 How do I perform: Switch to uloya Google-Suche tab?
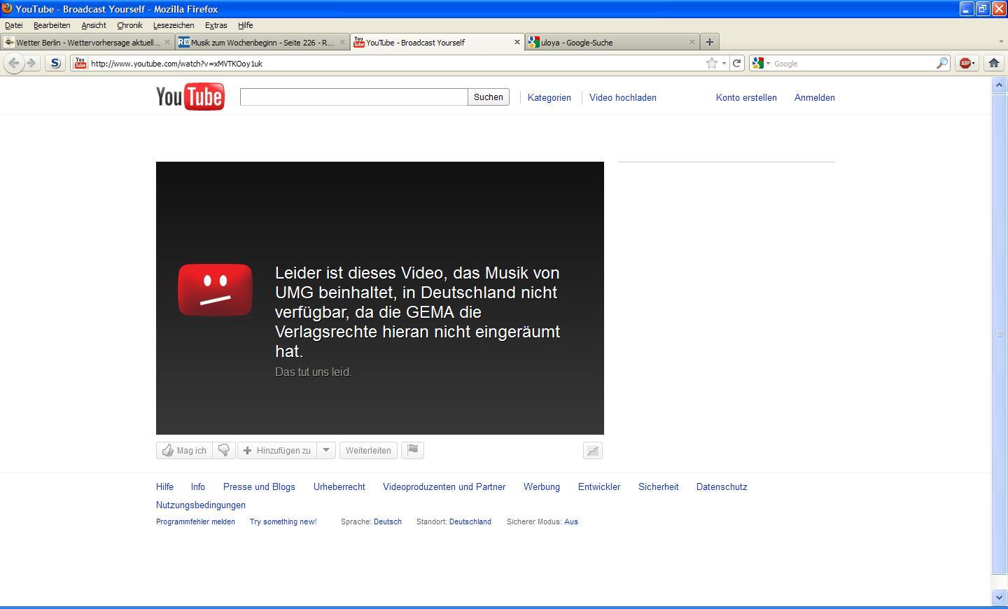pyautogui.click(x=612, y=42)
